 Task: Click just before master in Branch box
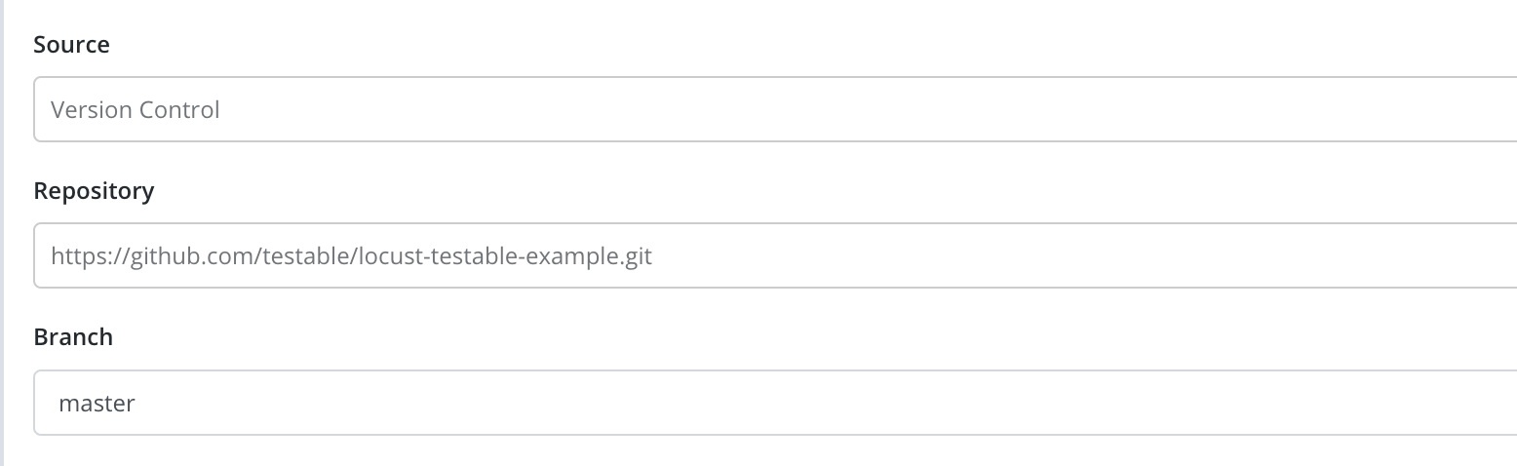pos(57,403)
